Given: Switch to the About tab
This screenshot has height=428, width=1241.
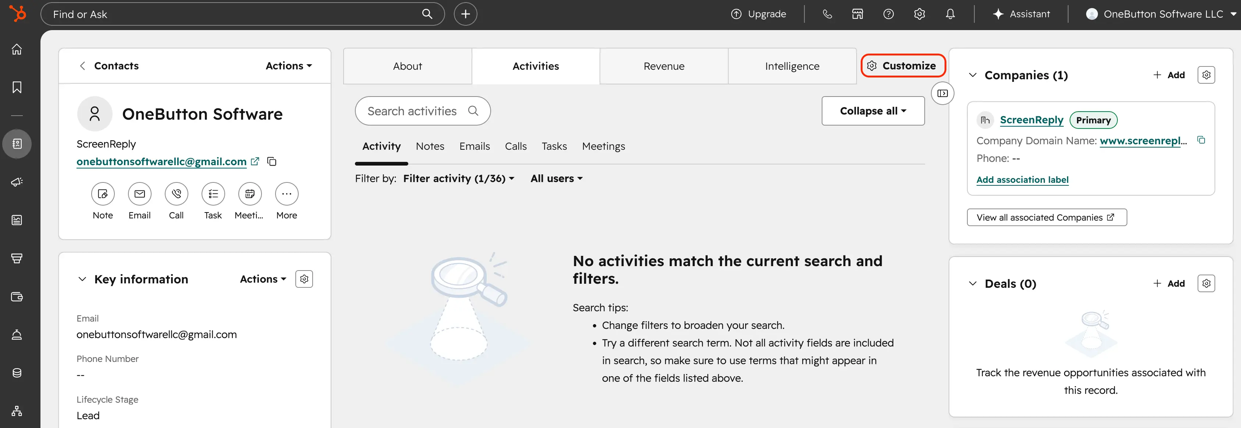Looking at the screenshot, I should [x=408, y=66].
